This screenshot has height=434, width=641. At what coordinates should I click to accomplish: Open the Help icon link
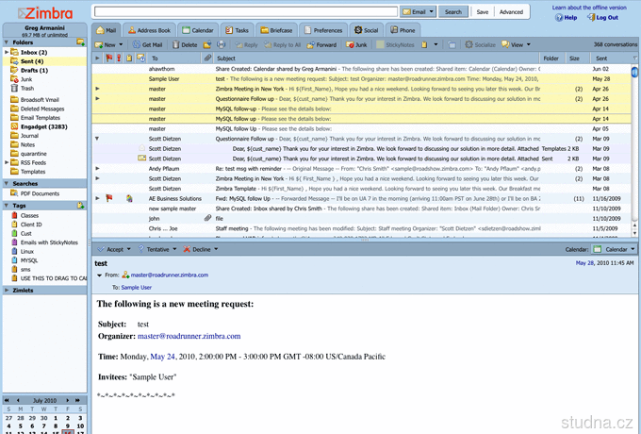click(x=570, y=17)
